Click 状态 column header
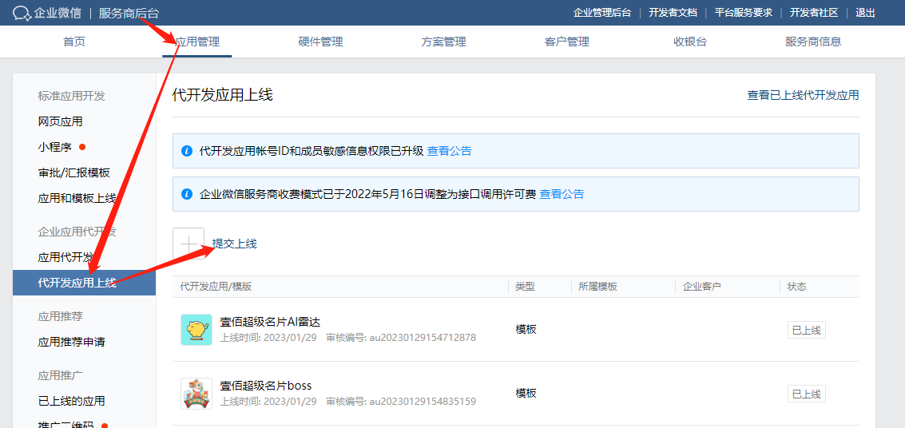The height and width of the screenshot is (428, 905). pyautogui.click(x=796, y=286)
